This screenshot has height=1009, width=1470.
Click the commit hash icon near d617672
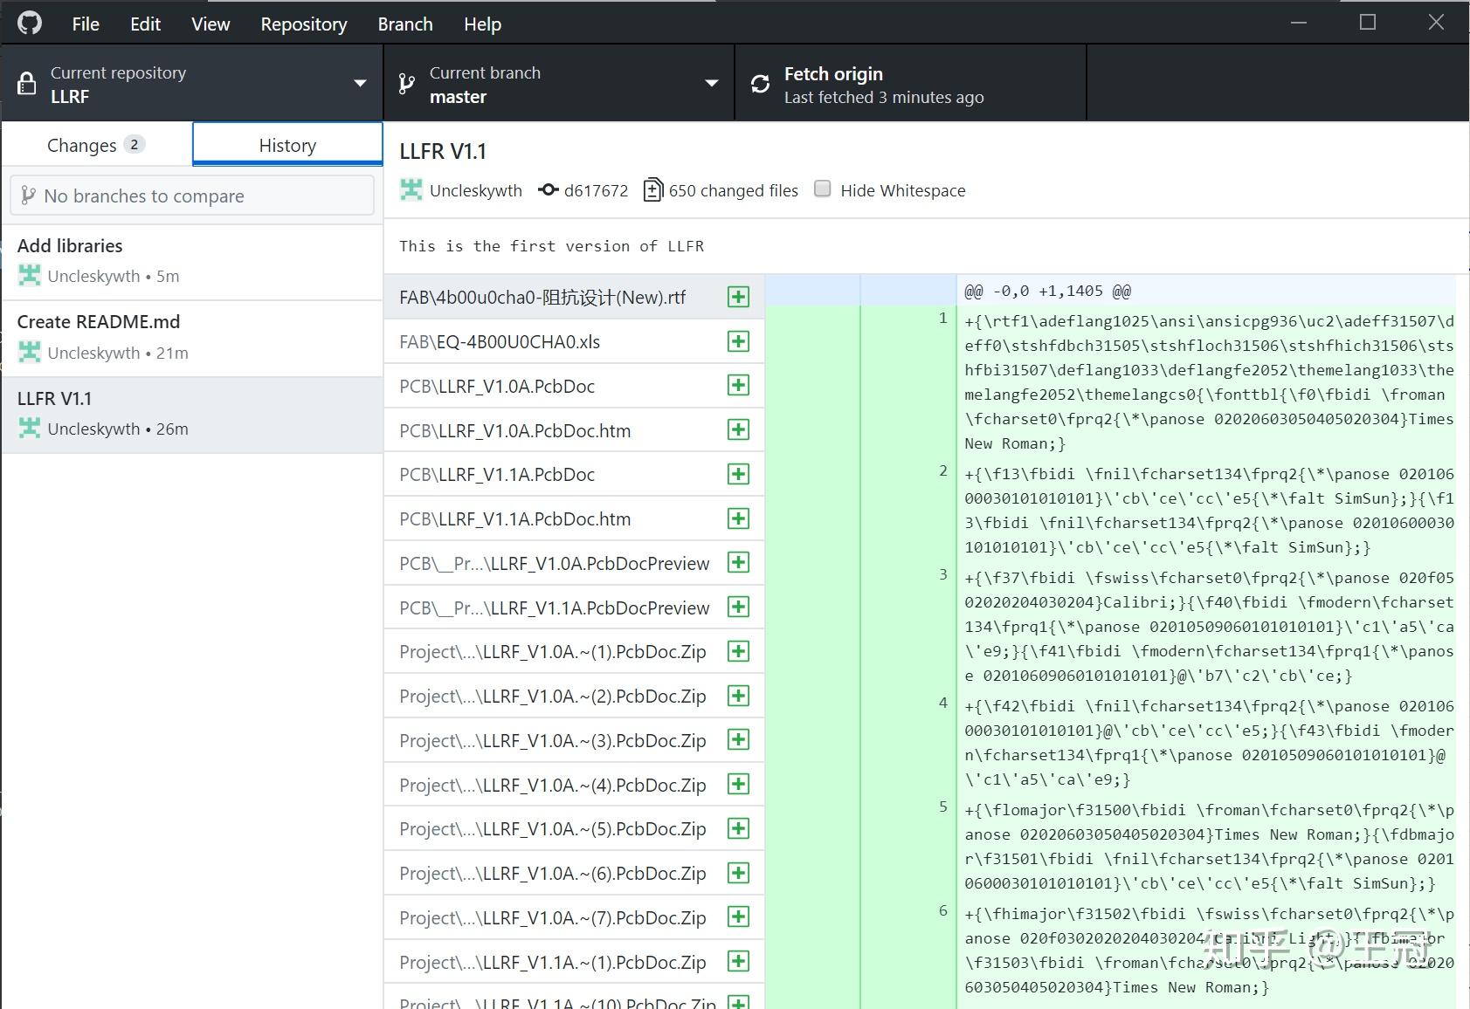pos(549,190)
